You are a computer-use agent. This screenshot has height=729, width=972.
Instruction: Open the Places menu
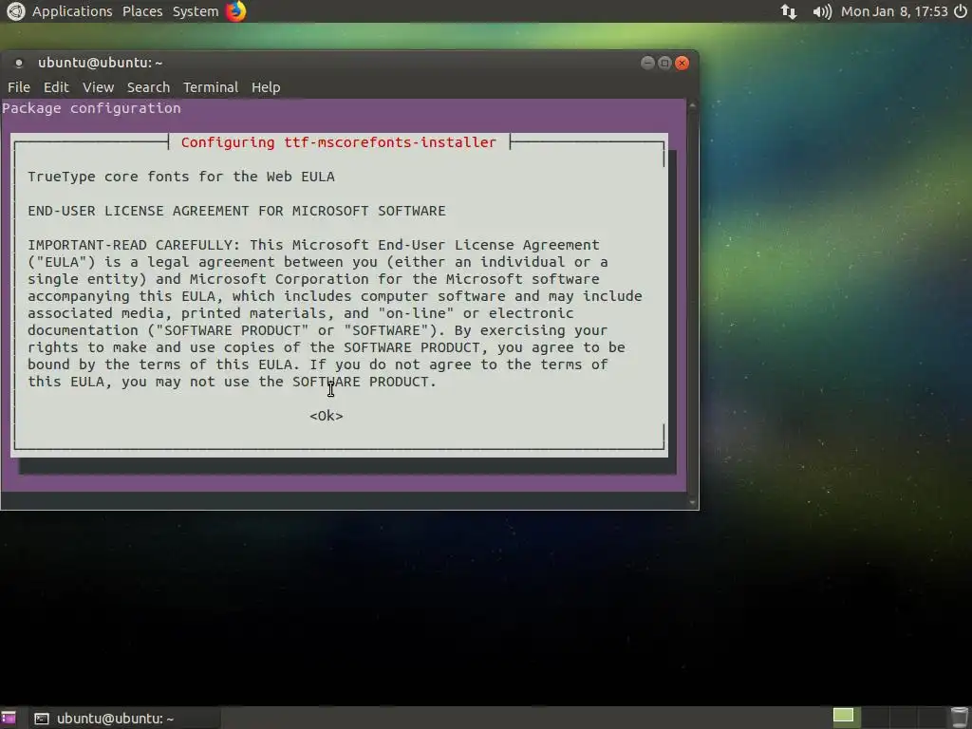click(x=142, y=11)
